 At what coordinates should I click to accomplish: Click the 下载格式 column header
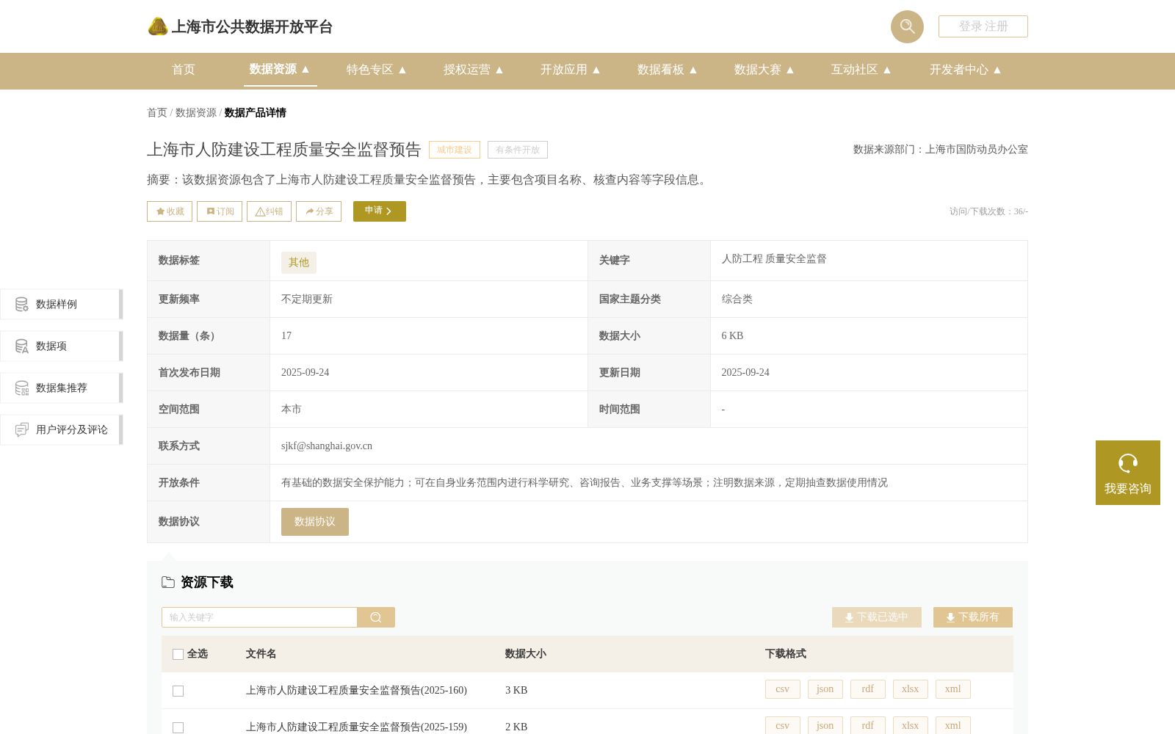786,654
